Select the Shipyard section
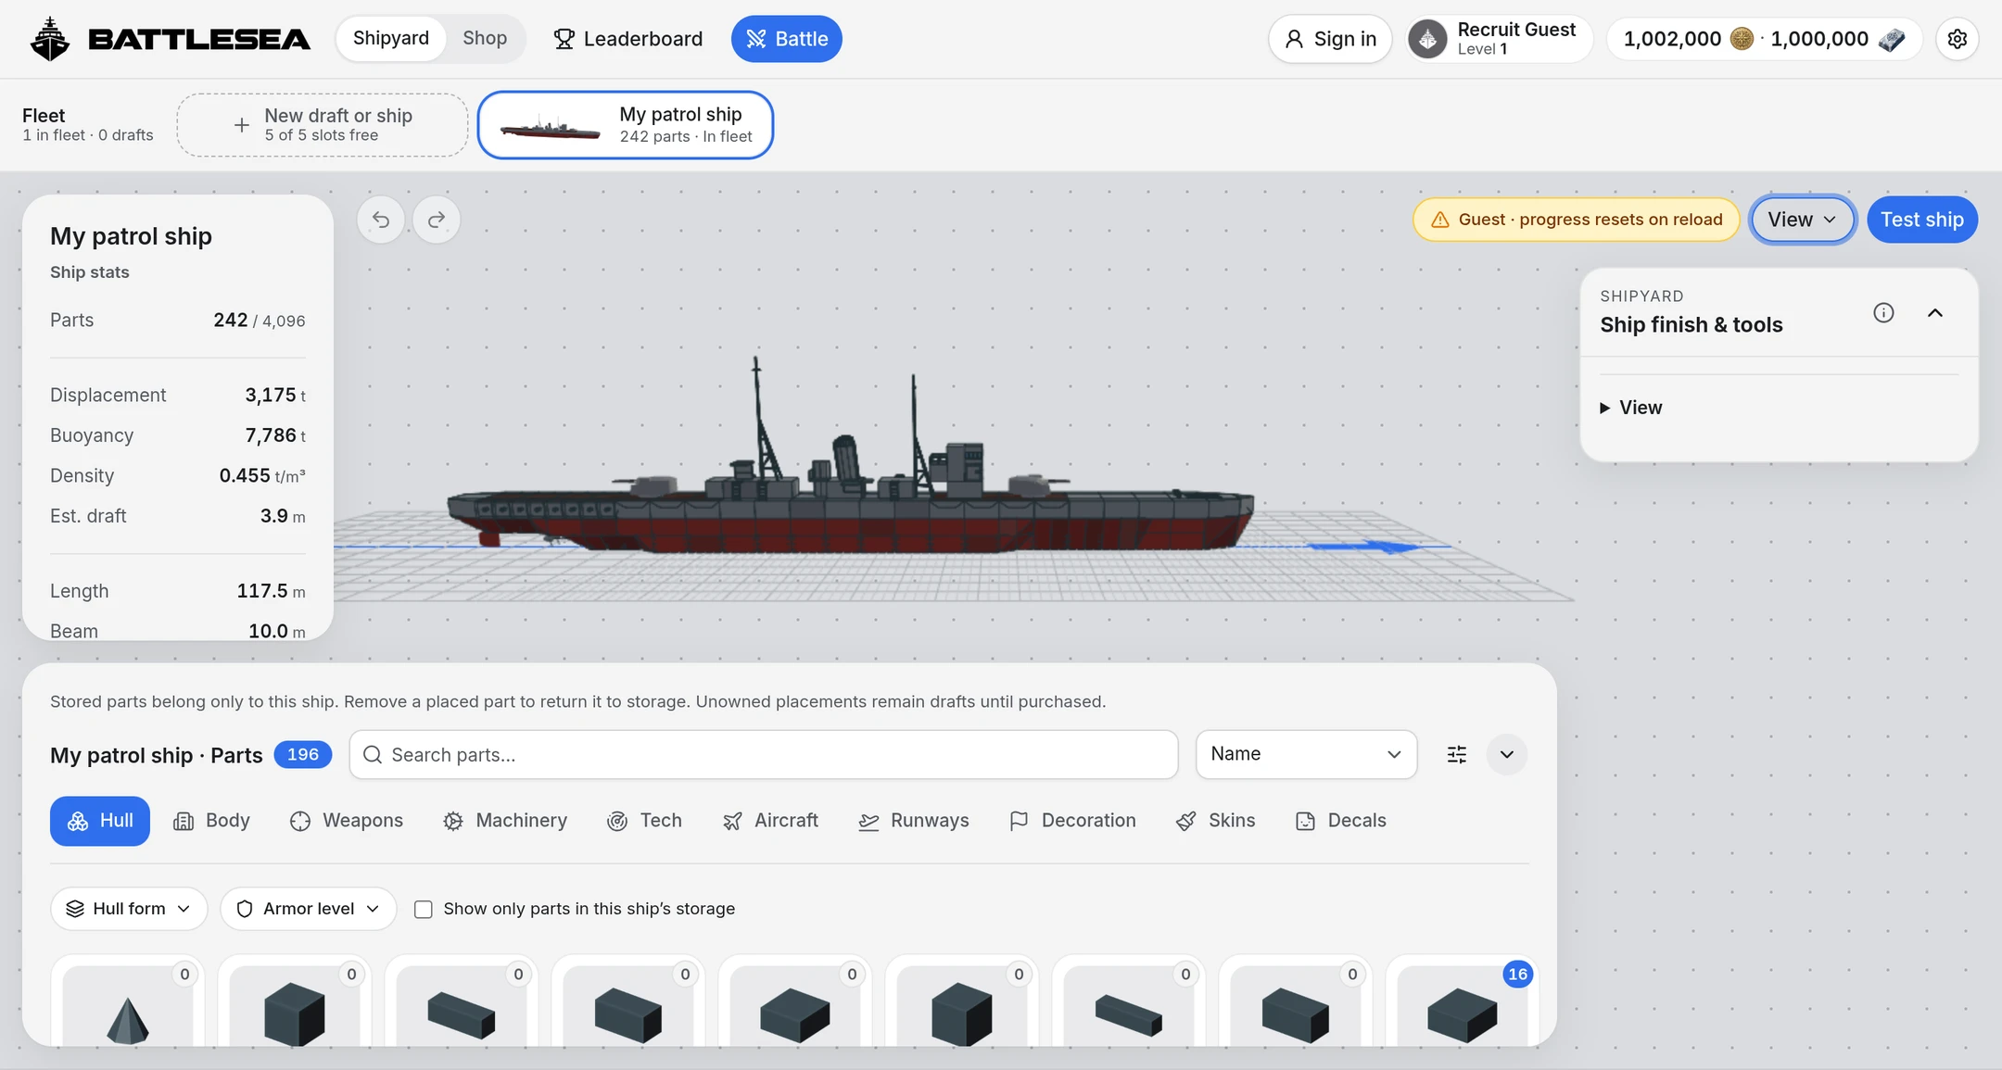Screen dimensions: 2002x1070 [391, 39]
